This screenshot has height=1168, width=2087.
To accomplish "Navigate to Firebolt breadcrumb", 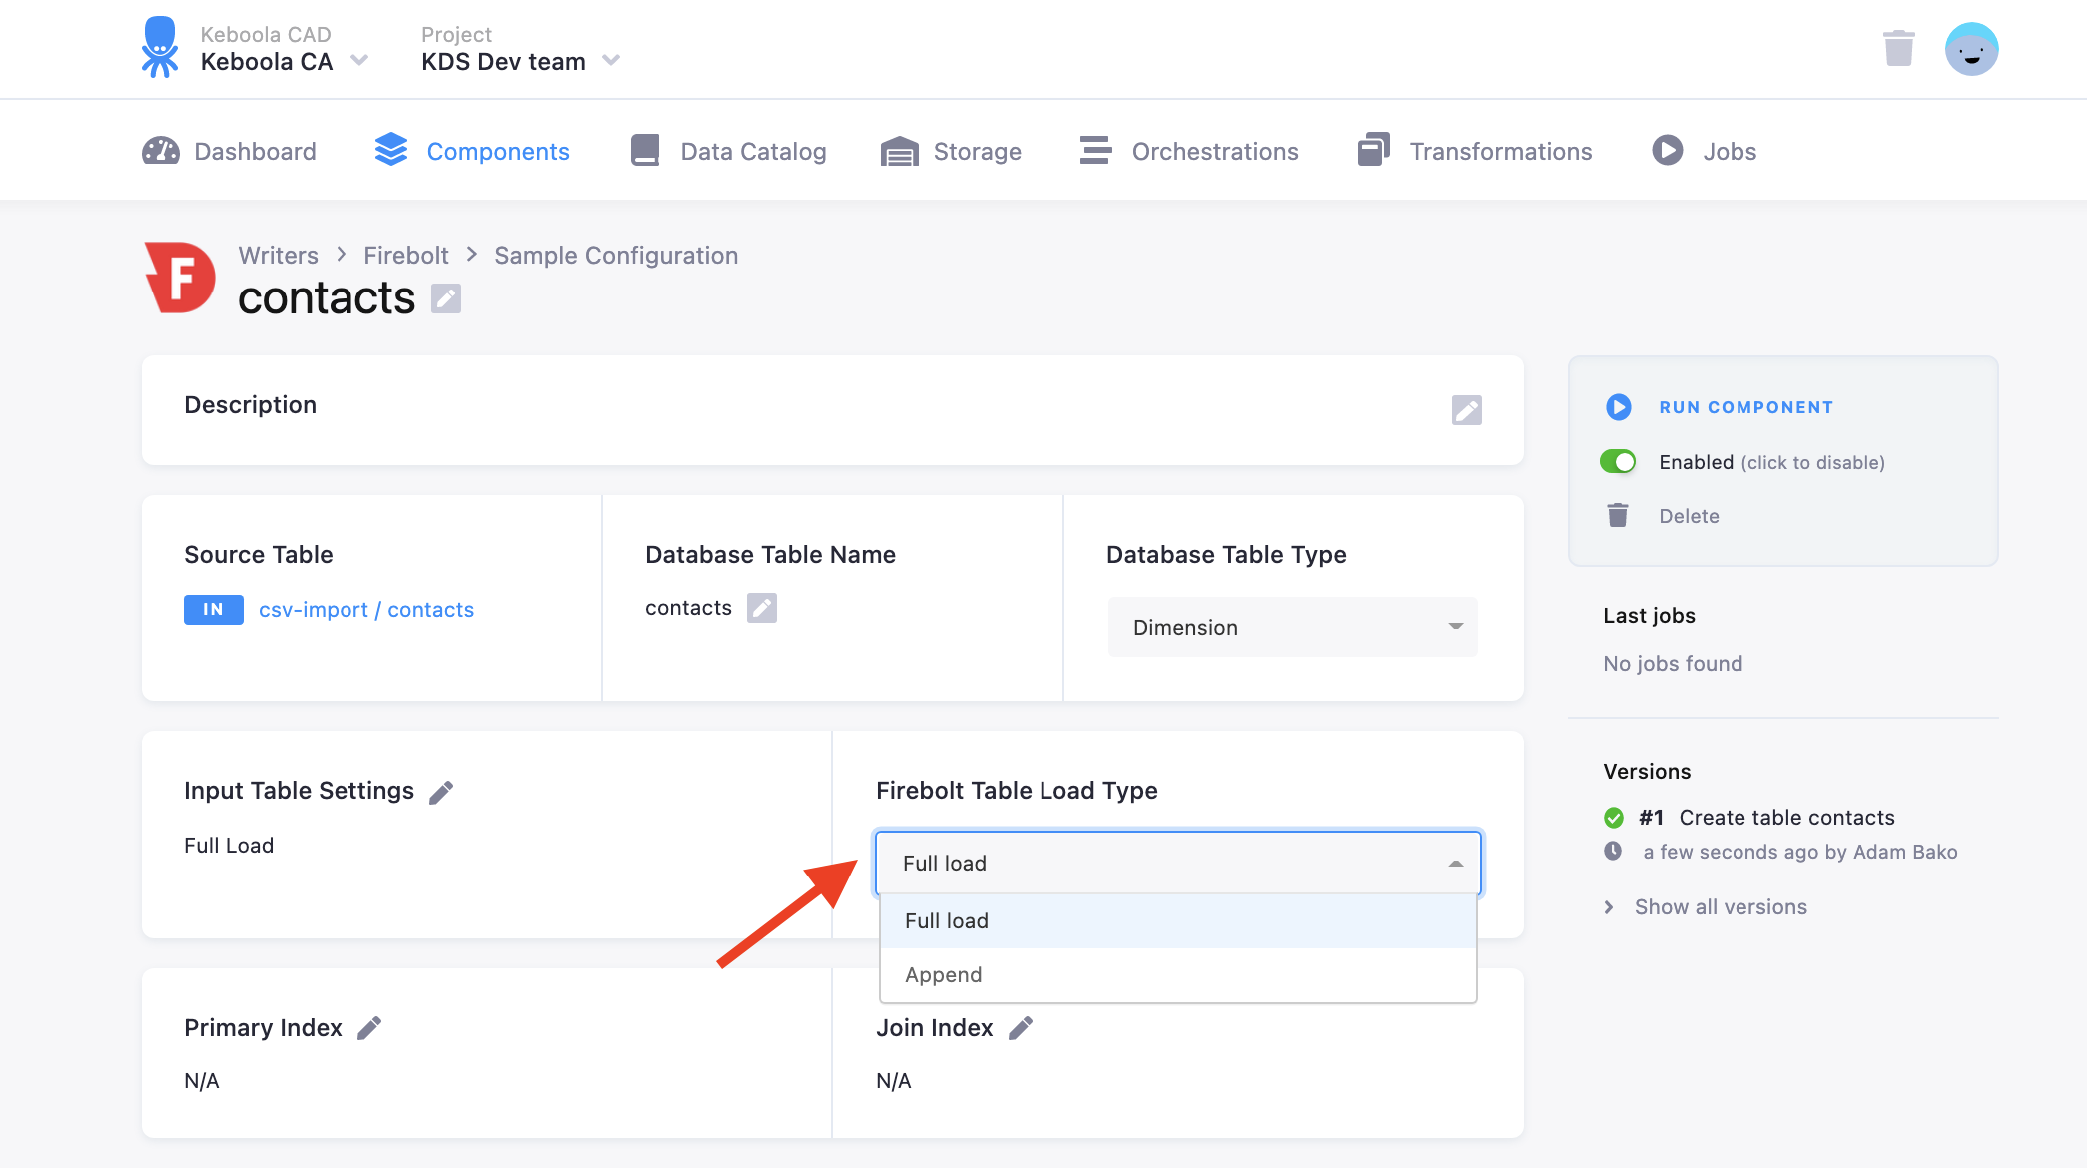I will [x=406, y=256].
